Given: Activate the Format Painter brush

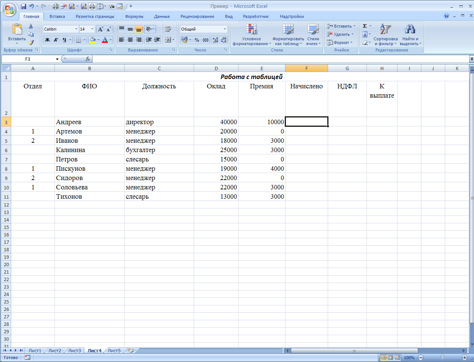Looking at the screenshot, I should pyautogui.click(x=31, y=42).
